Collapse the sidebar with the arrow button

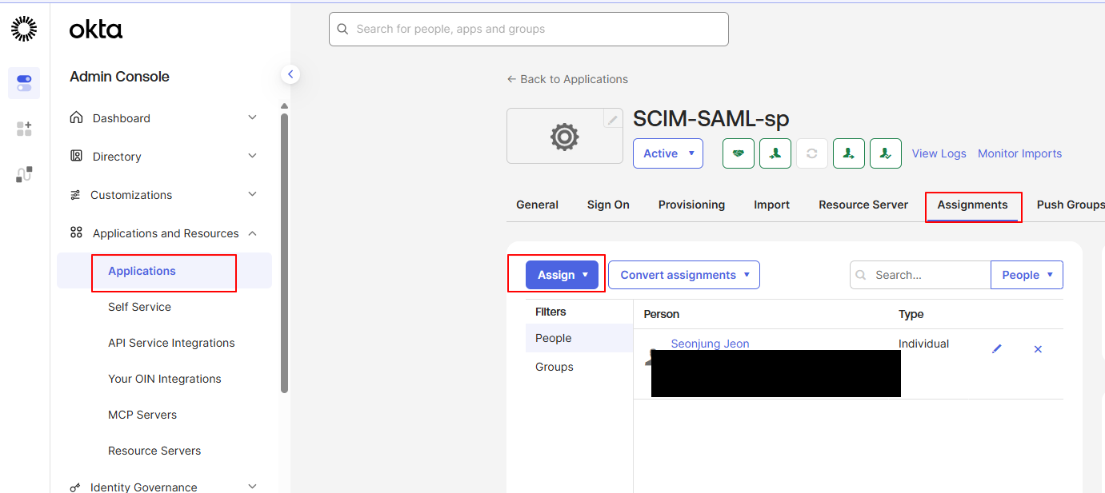coord(290,74)
